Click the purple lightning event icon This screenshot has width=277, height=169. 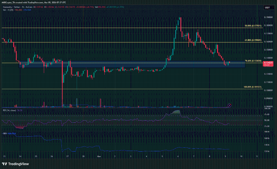point(229,106)
